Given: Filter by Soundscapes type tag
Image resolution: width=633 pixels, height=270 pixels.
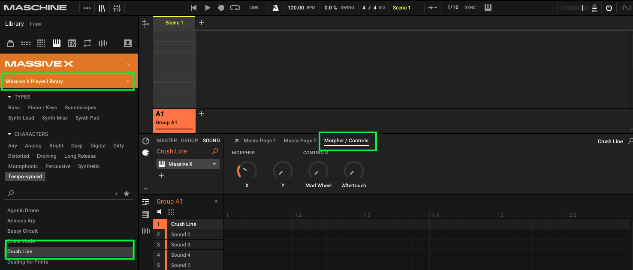Looking at the screenshot, I should click(80, 108).
